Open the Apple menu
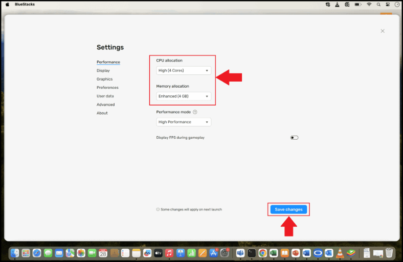 coord(8,5)
